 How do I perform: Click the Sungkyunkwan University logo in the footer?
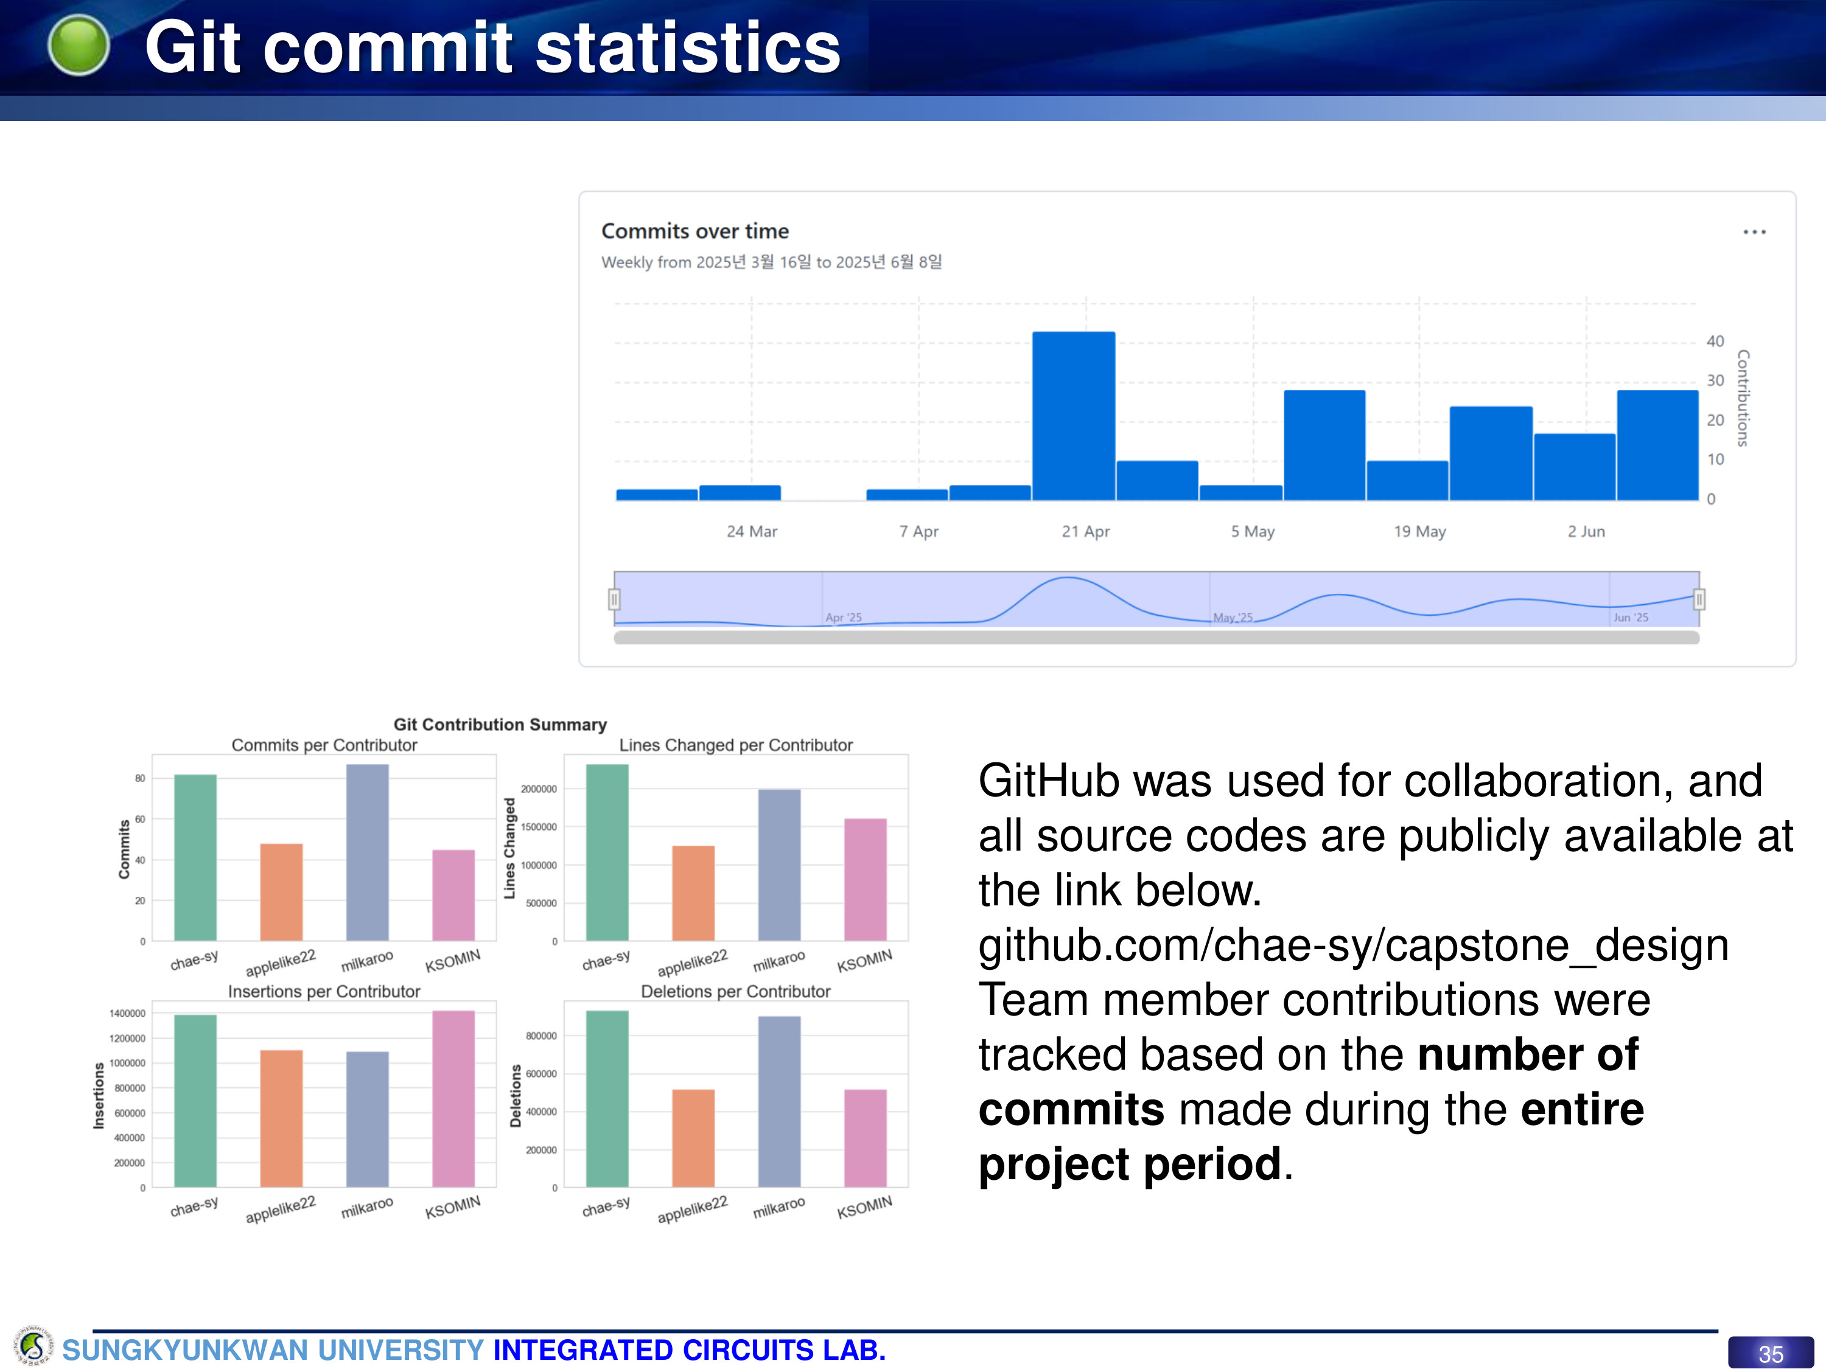click(x=33, y=1346)
